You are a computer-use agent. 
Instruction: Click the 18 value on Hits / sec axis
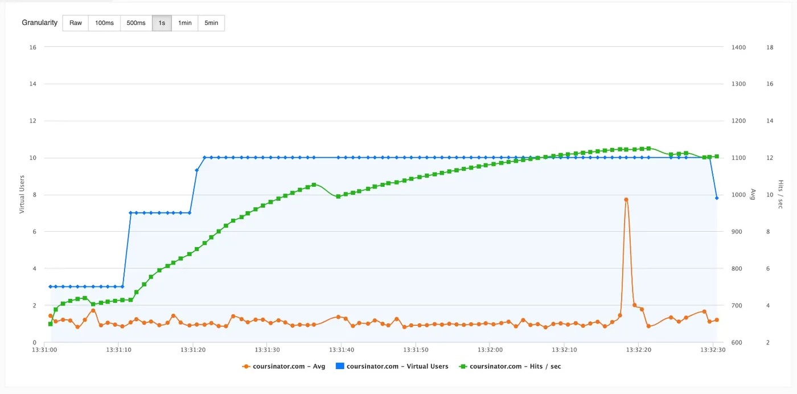770,47
